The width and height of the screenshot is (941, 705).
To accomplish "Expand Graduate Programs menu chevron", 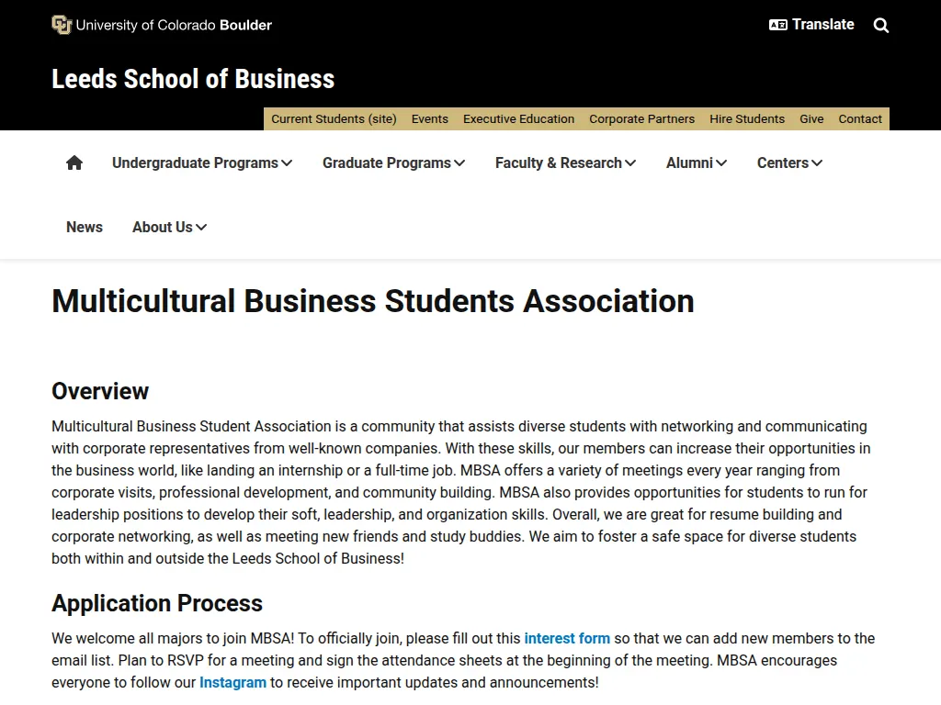I will (x=459, y=163).
